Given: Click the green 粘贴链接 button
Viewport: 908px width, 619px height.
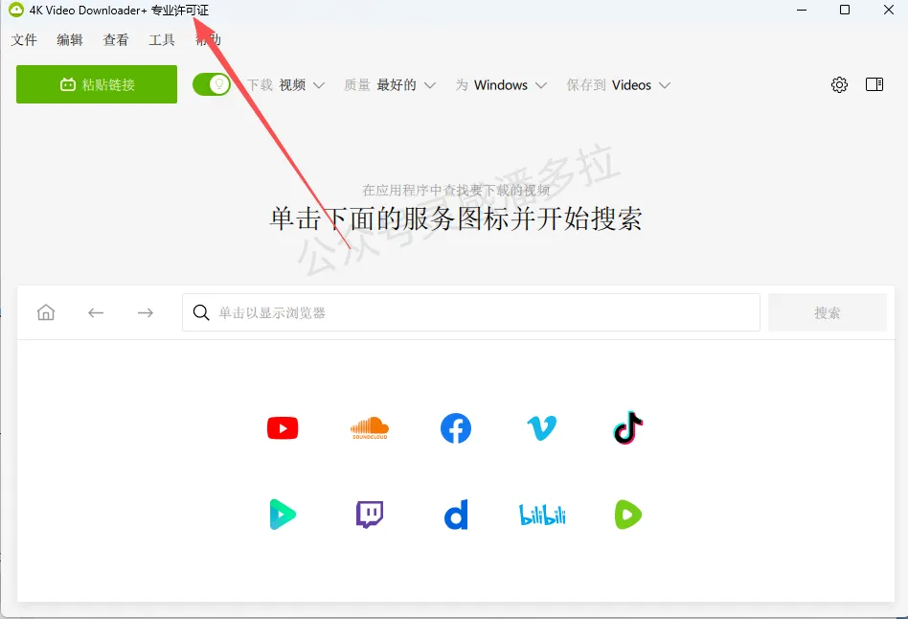Looking at the screenshot, I should click(x=97, y=84).
